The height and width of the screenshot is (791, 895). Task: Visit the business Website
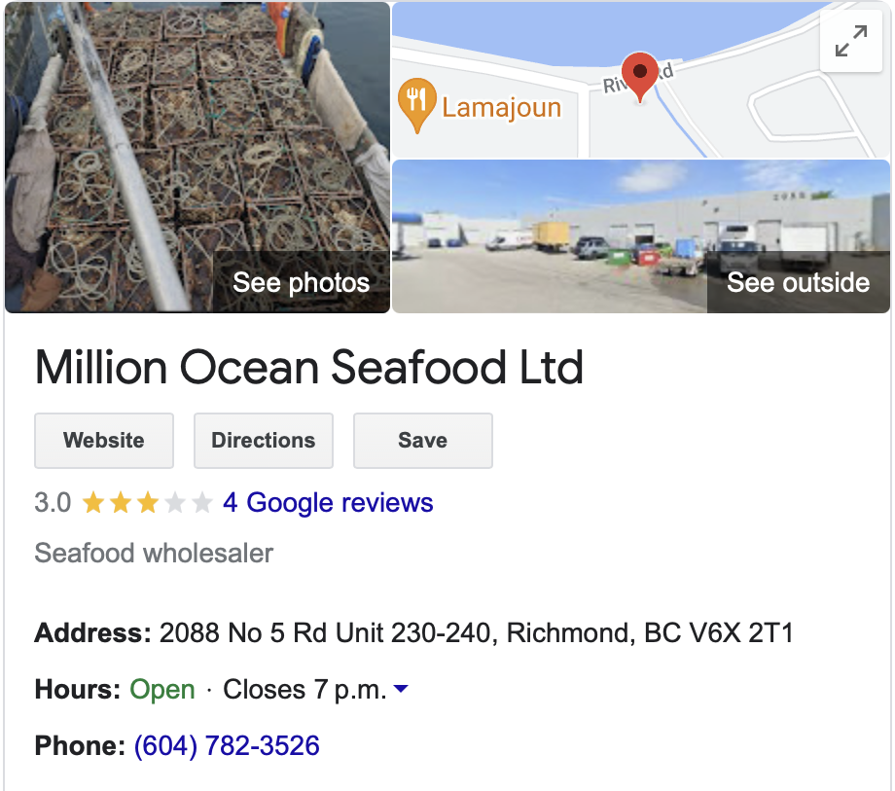click(104, 441)
